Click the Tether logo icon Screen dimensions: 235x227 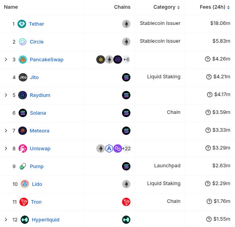point(22,24)
